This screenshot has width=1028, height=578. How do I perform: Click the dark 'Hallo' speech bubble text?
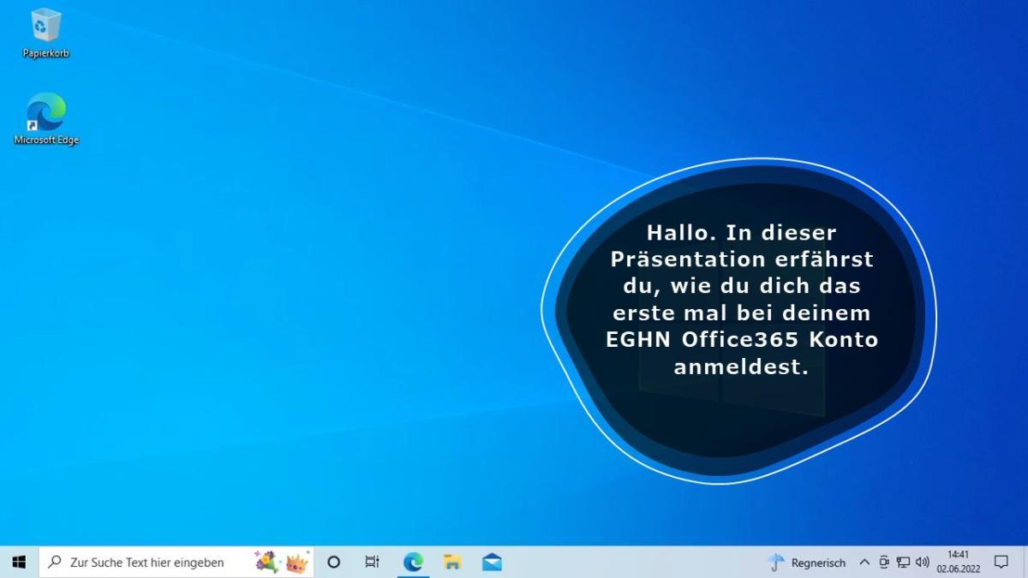(741, 300)
